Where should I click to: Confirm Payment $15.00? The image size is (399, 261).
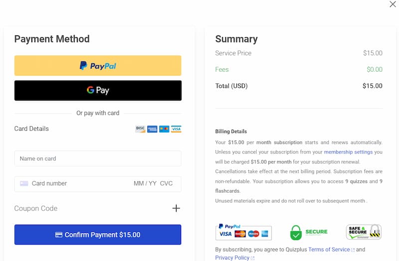click(98, 235)
